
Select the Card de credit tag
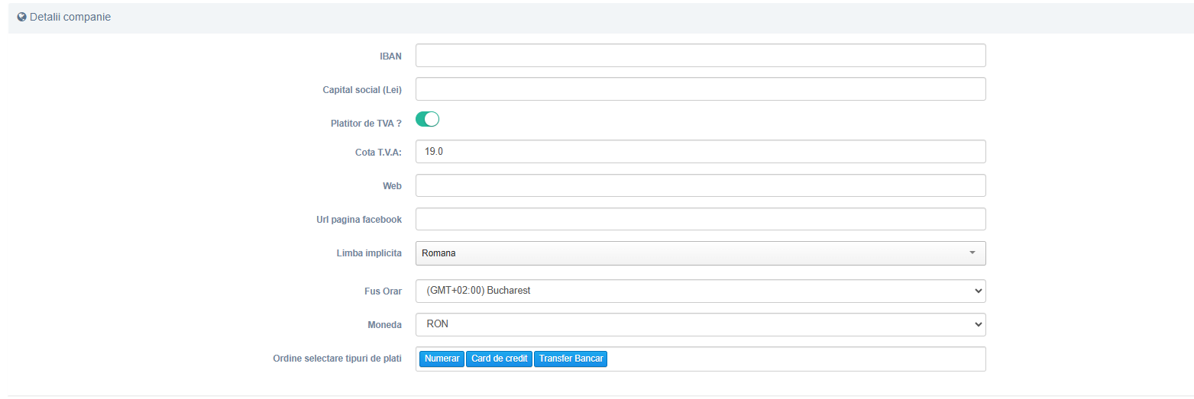(x=500, y=359)
